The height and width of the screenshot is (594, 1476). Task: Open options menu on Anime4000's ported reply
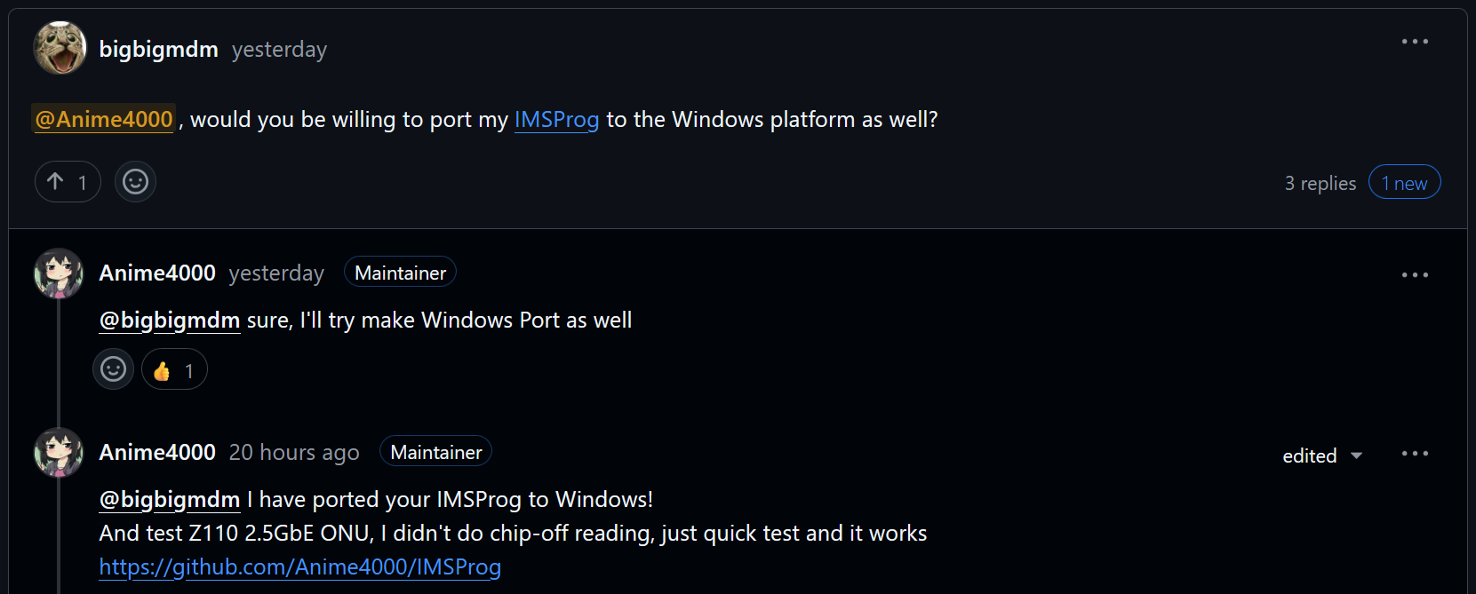coord(1415,452)
